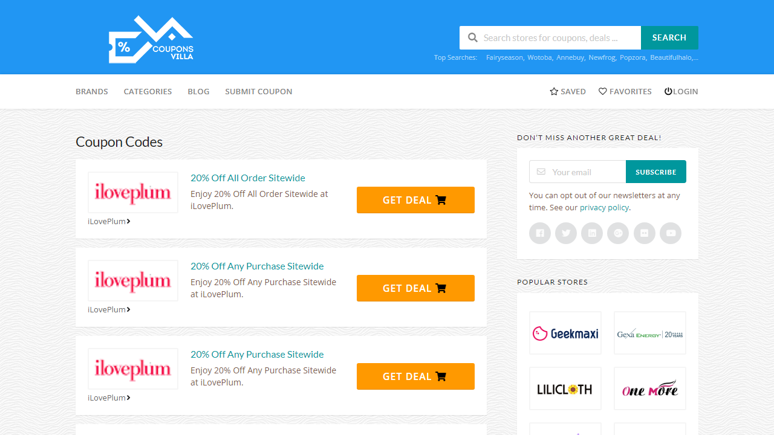Click the magnifier icon in search box
This screenshot has width=774, height=435.
tap(473, 37)
